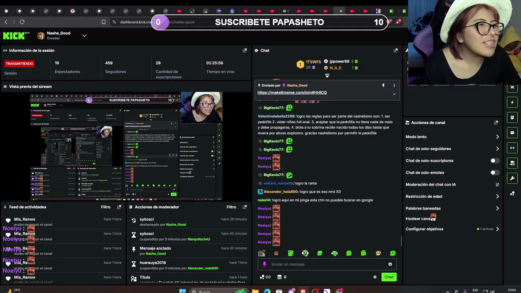Collapse the pinned message chevron

[x=394, y=94]
